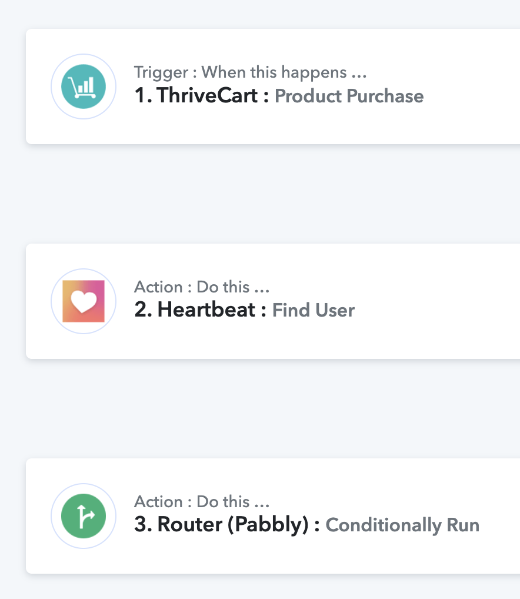Expand the Heartbeat Find User step
This screenshot has width=520, height=599.
[273, 301]
